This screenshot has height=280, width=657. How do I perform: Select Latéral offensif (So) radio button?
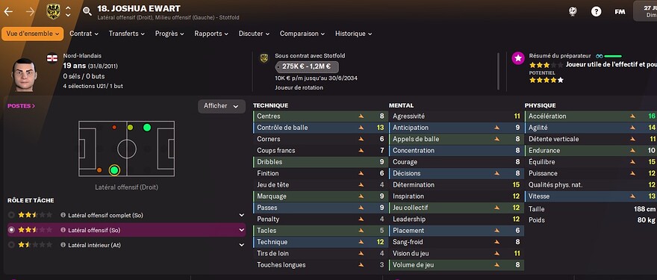[11, 230]
